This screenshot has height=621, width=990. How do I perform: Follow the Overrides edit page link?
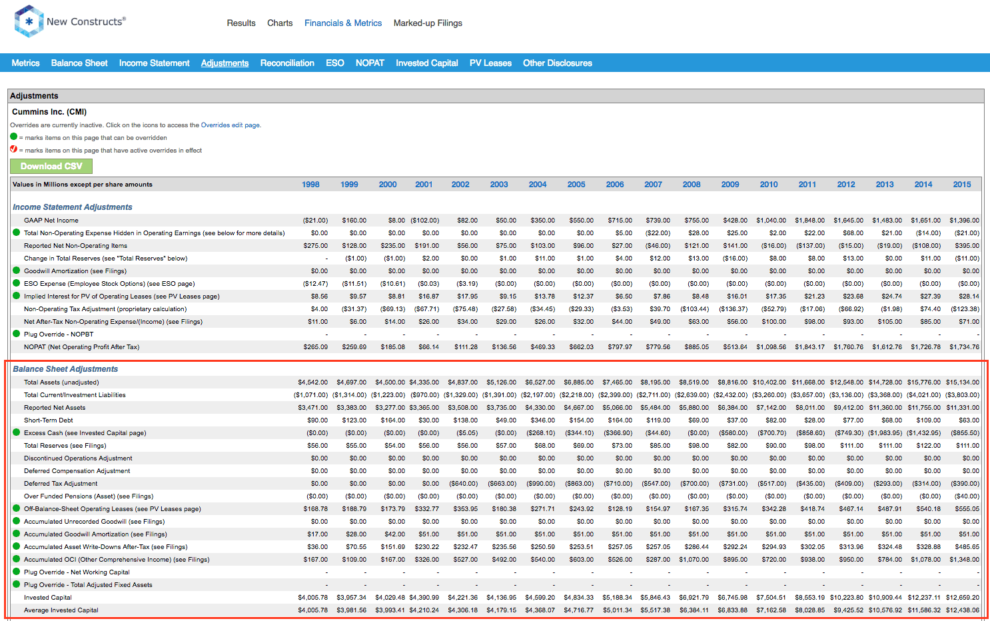tap(230, 125)
